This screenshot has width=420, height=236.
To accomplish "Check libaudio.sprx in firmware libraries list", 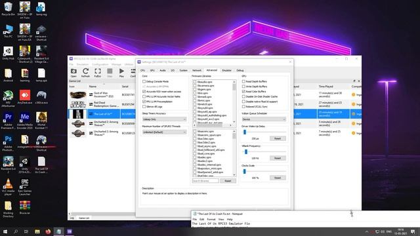I will (195, 82).
